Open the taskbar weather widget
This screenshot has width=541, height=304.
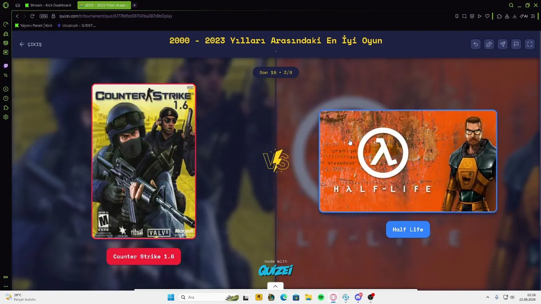20,297
